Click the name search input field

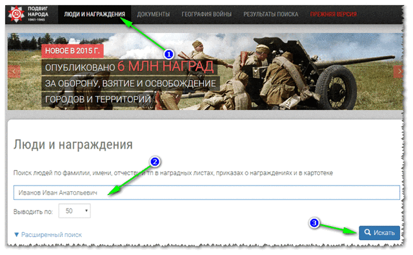(x=206, y=193)
